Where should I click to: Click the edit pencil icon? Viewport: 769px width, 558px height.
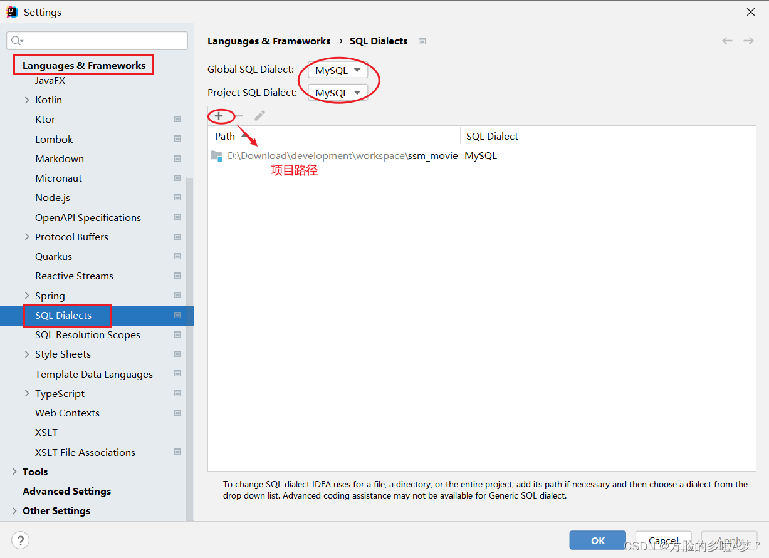259,116
